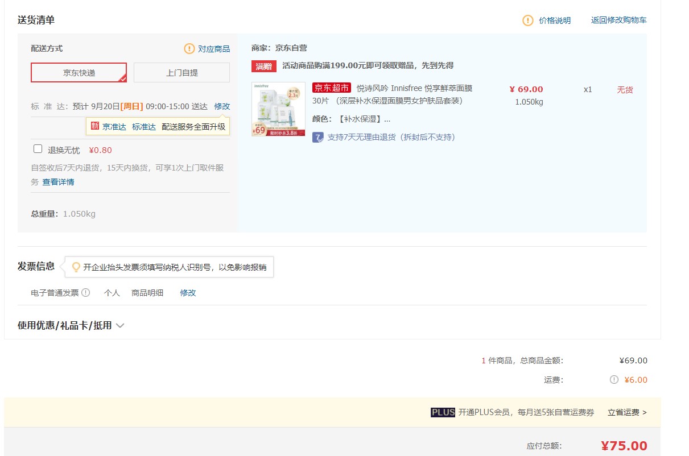Viewport: 689px width, 456px height.
Task: Open the Innisfree mask product thumbnail
Action: click(278, 109)
